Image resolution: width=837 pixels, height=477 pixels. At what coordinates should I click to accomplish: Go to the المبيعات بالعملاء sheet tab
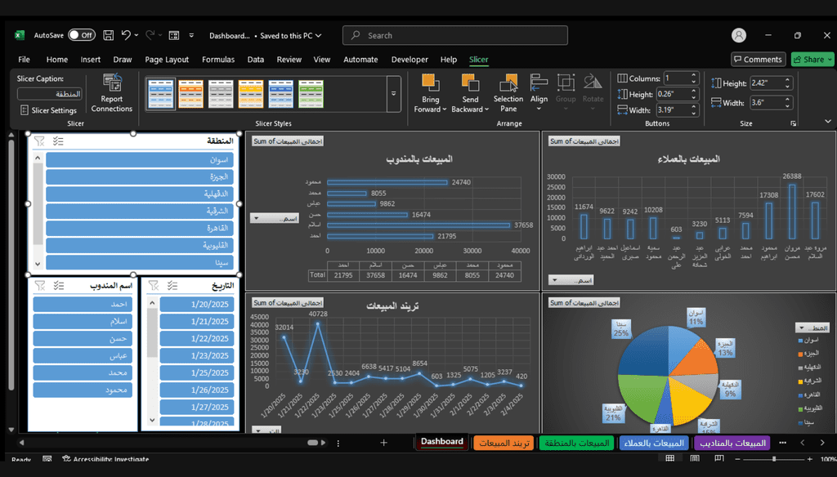point(654,443)
